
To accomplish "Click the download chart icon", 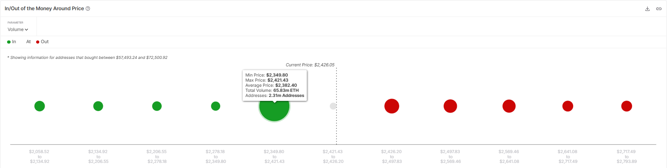I will click(x=647, y=9).
